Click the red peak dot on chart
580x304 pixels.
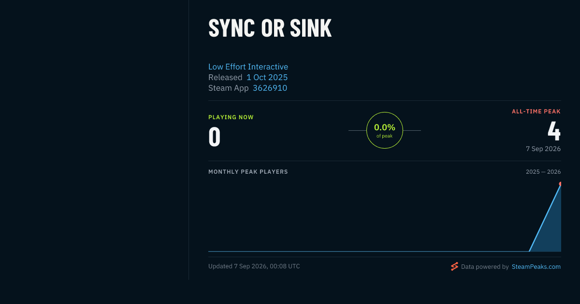(560, 184)
